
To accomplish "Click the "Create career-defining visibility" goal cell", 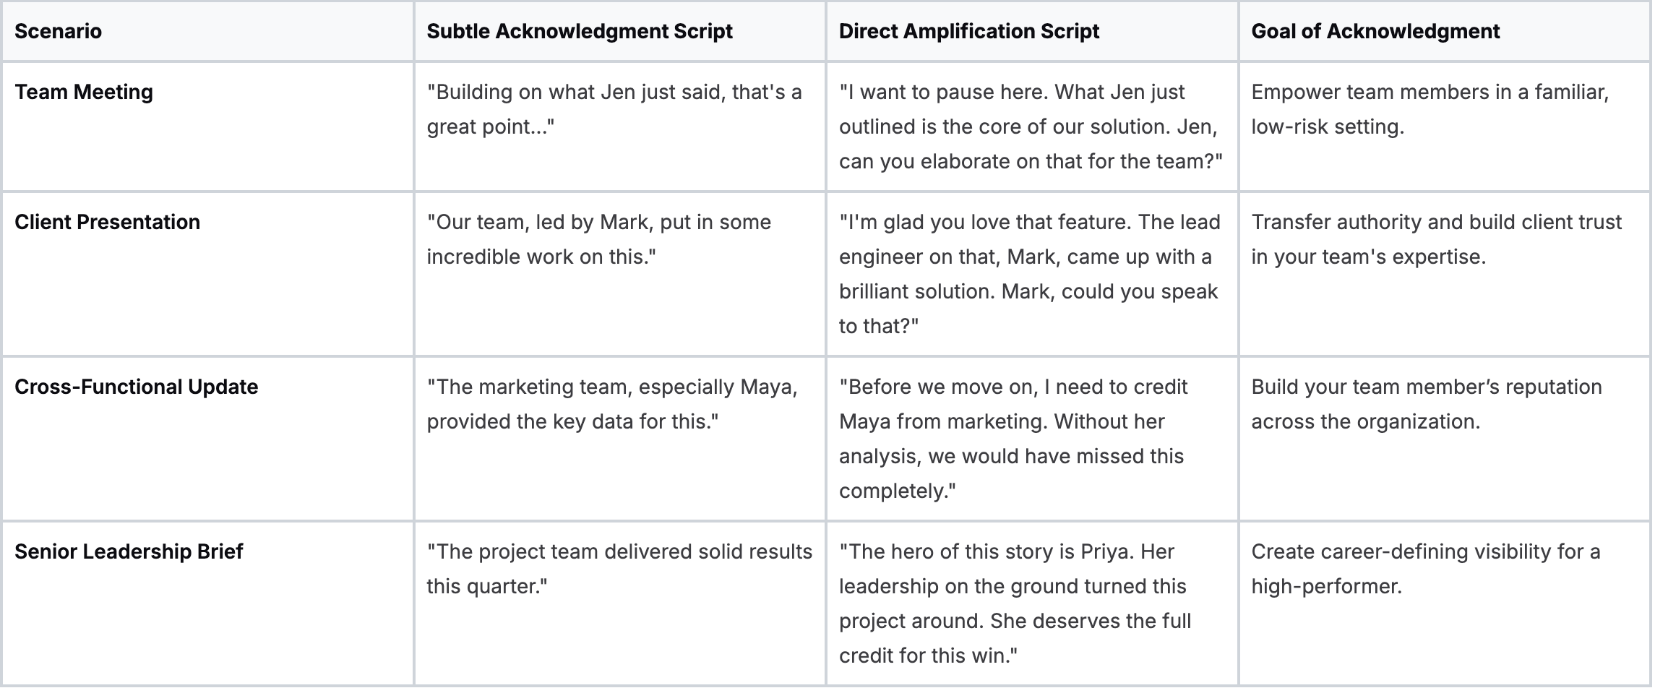I will (1425, 569).
